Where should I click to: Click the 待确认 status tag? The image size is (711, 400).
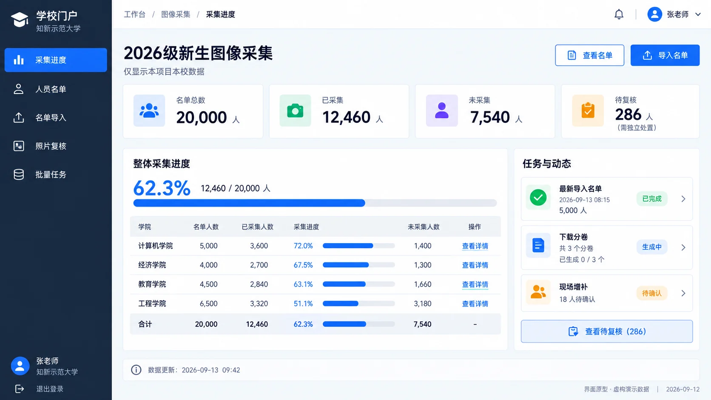point(652,293)
